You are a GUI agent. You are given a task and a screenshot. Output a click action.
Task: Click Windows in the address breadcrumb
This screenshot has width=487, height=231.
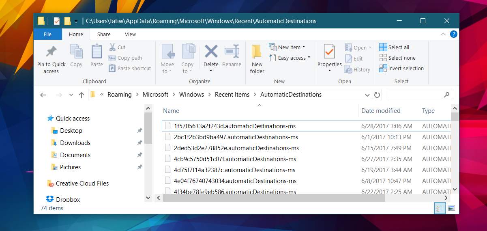pos(191,95)
